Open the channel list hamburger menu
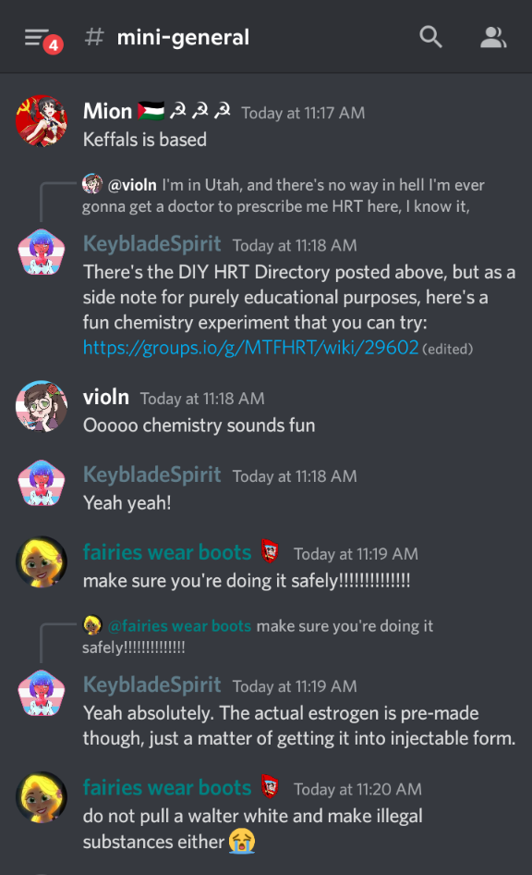This screenshot has width=532, height=875. (x=37, y=38)
